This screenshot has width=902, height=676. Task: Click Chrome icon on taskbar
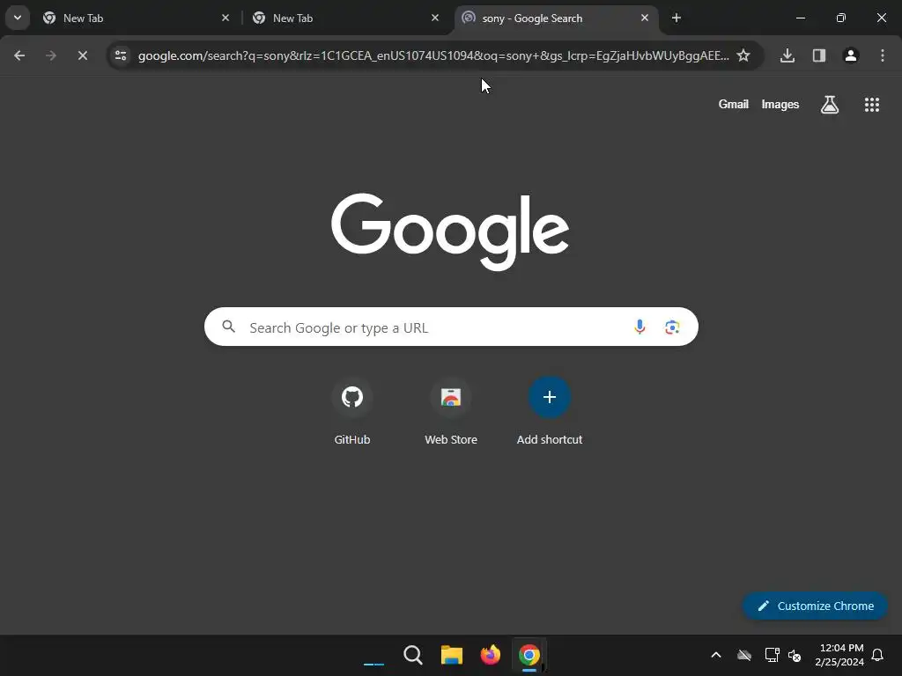click(529, 655)
